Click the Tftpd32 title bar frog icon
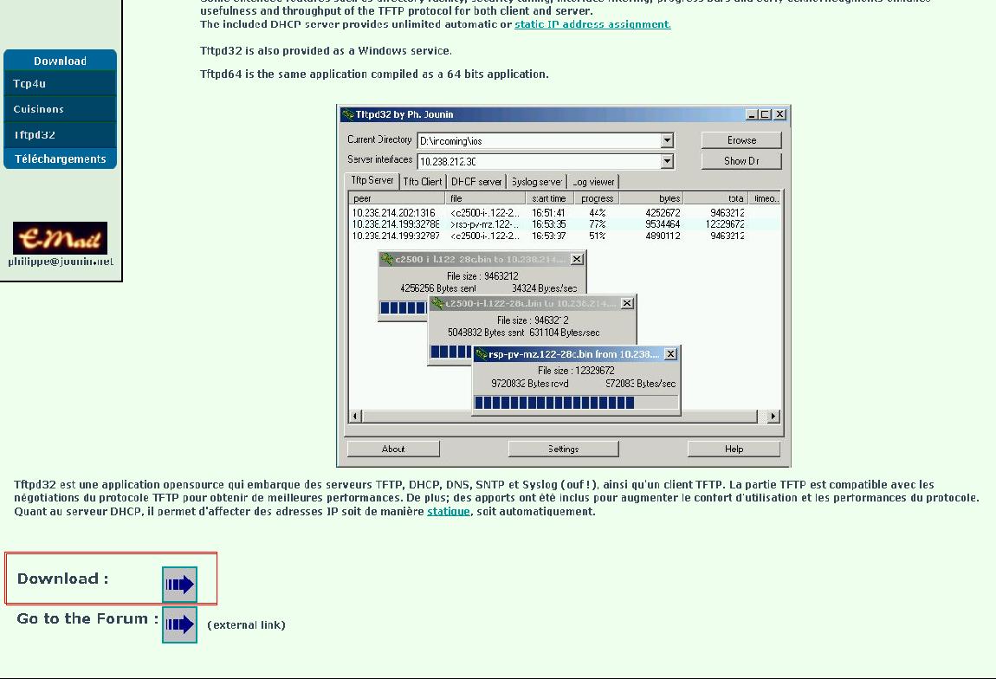The width and height of the screenshot is (996, 679). (x=347, y=114)
